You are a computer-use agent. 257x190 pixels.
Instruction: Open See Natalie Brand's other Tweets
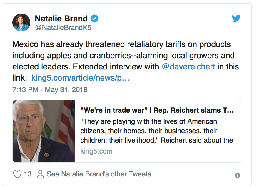tap(99, 174)
